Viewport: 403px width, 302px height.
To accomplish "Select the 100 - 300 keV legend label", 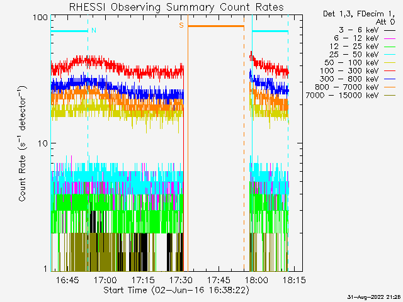I will pos(349,71).
